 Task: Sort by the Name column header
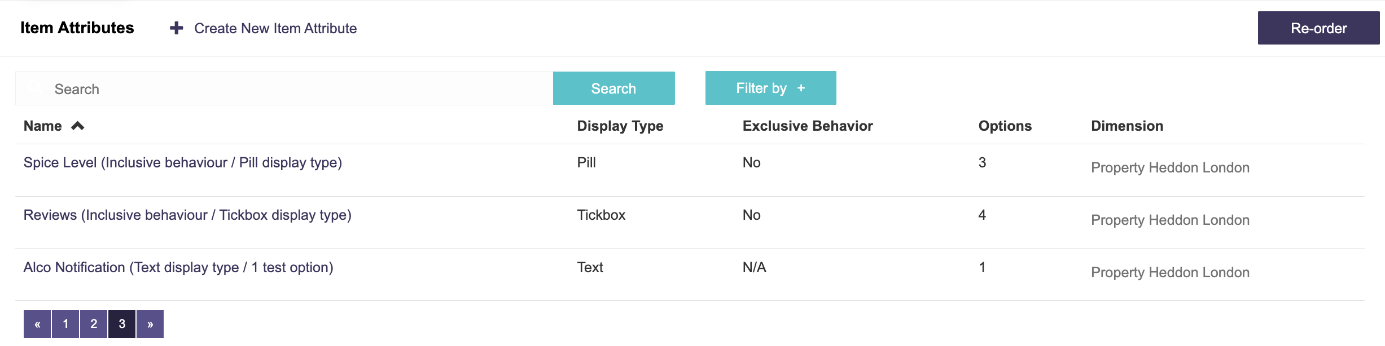click(x=43, y=126)
